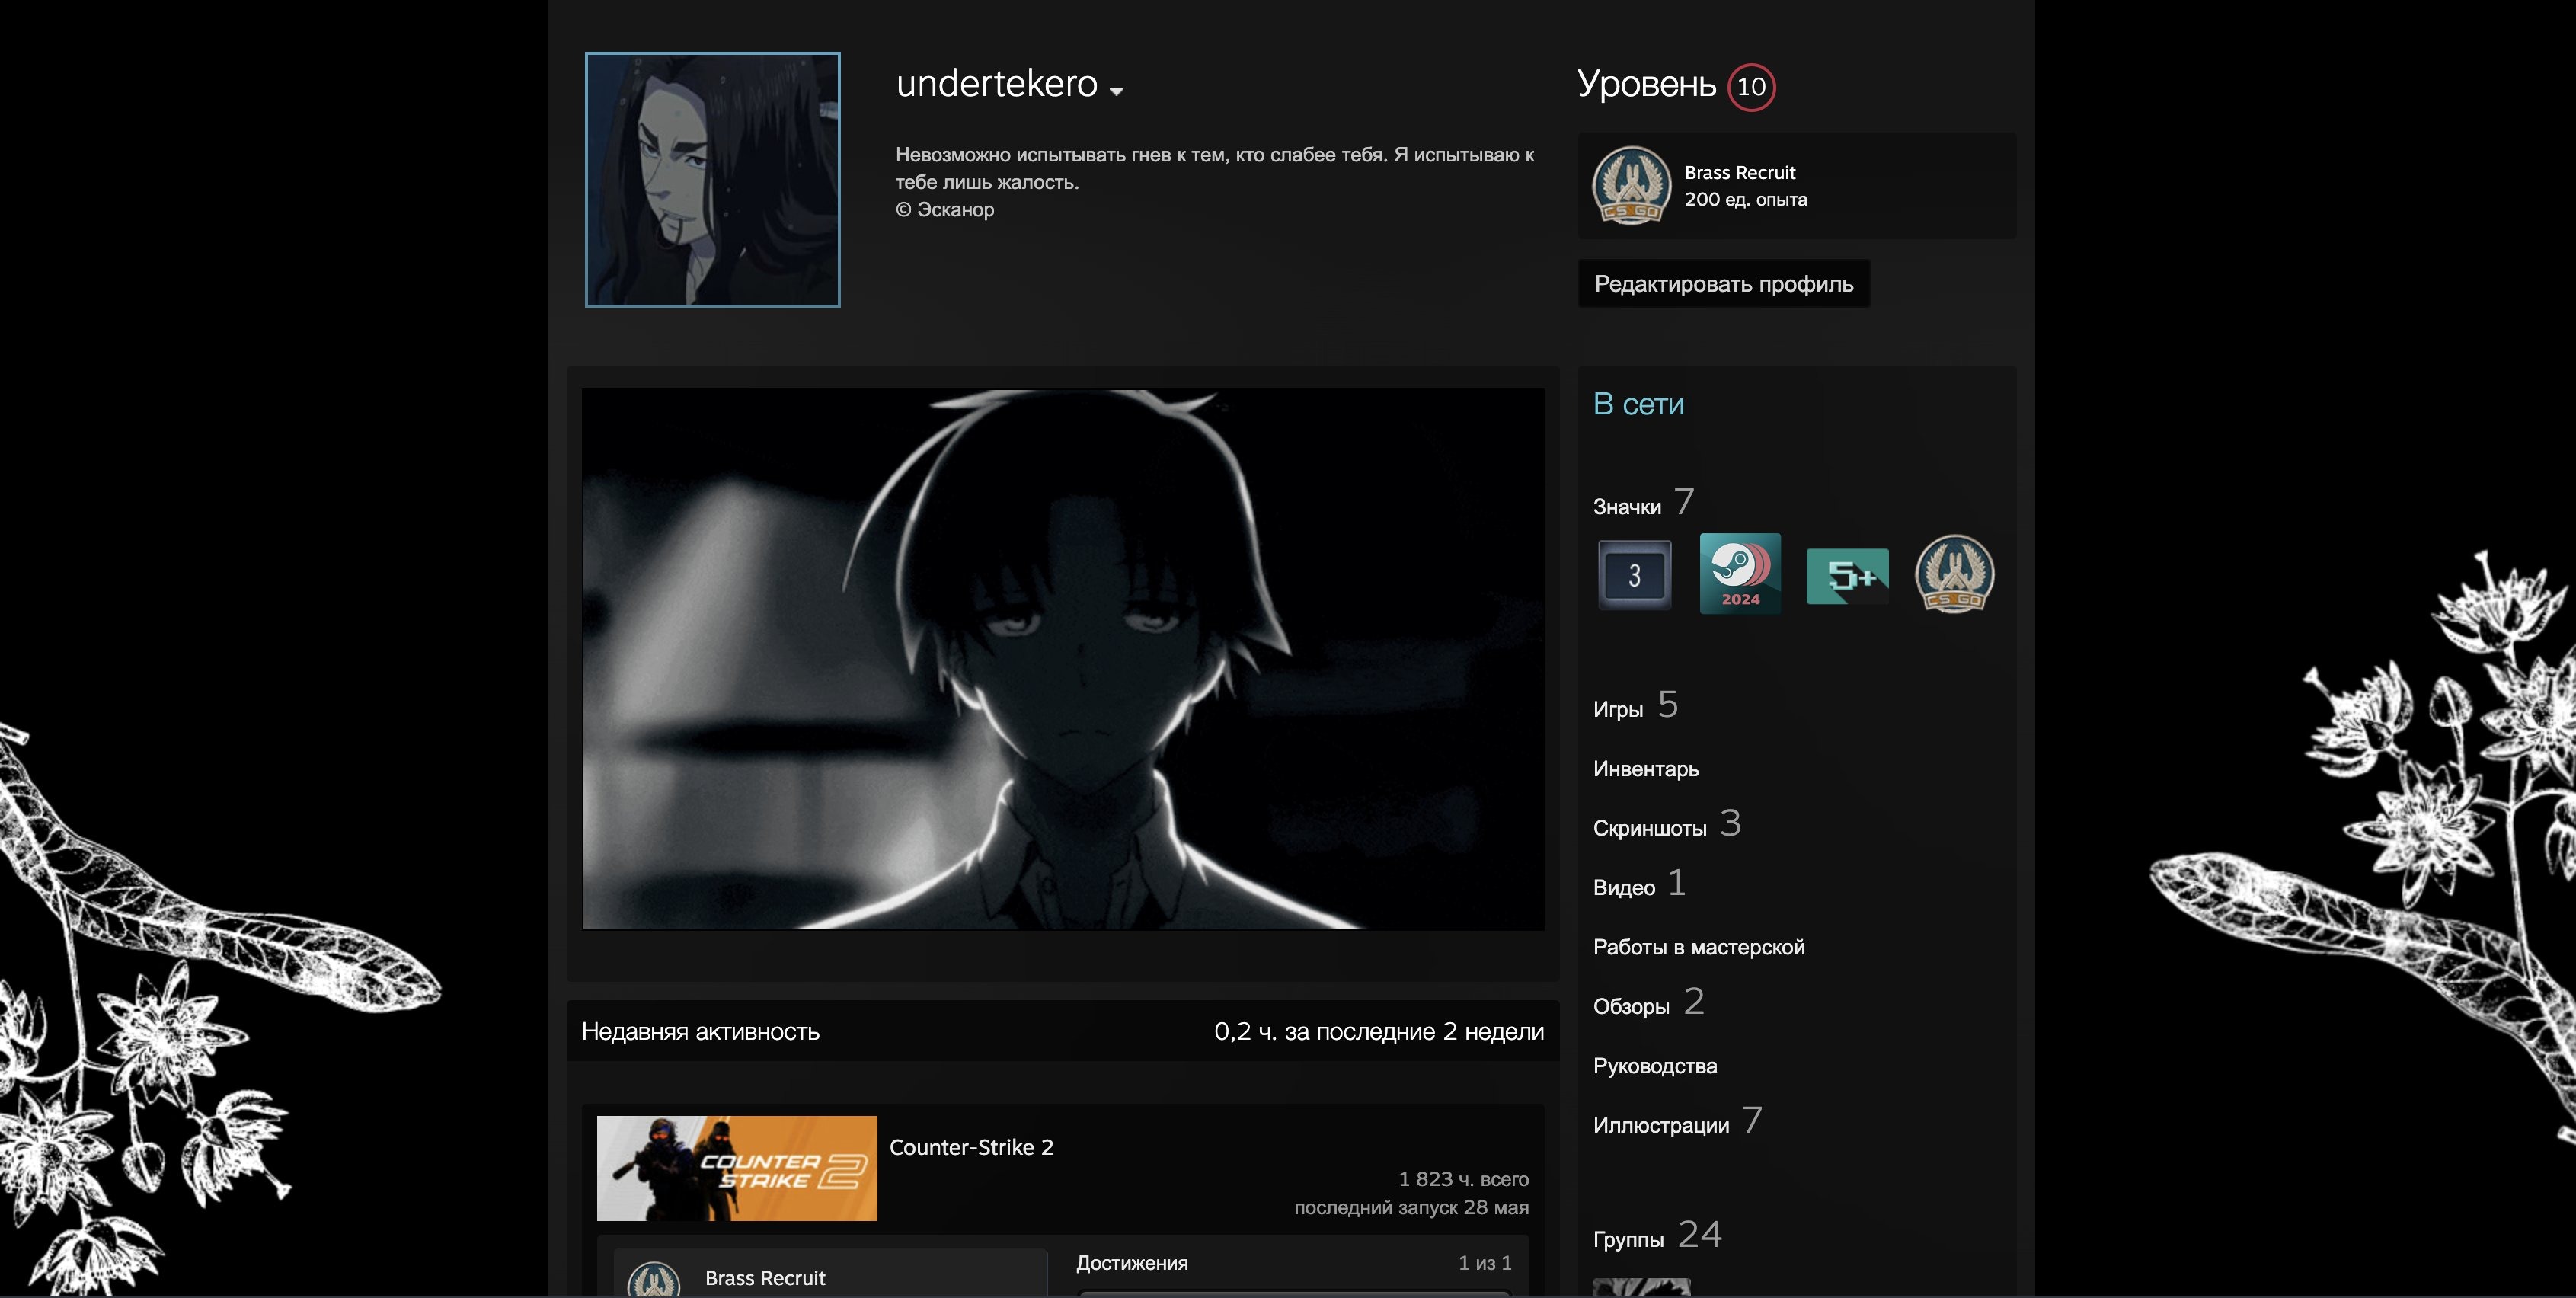Viewport: 2576px width, 1298px height.
Task: Click the undertekero profile name
Action: [x=996, y=84]
